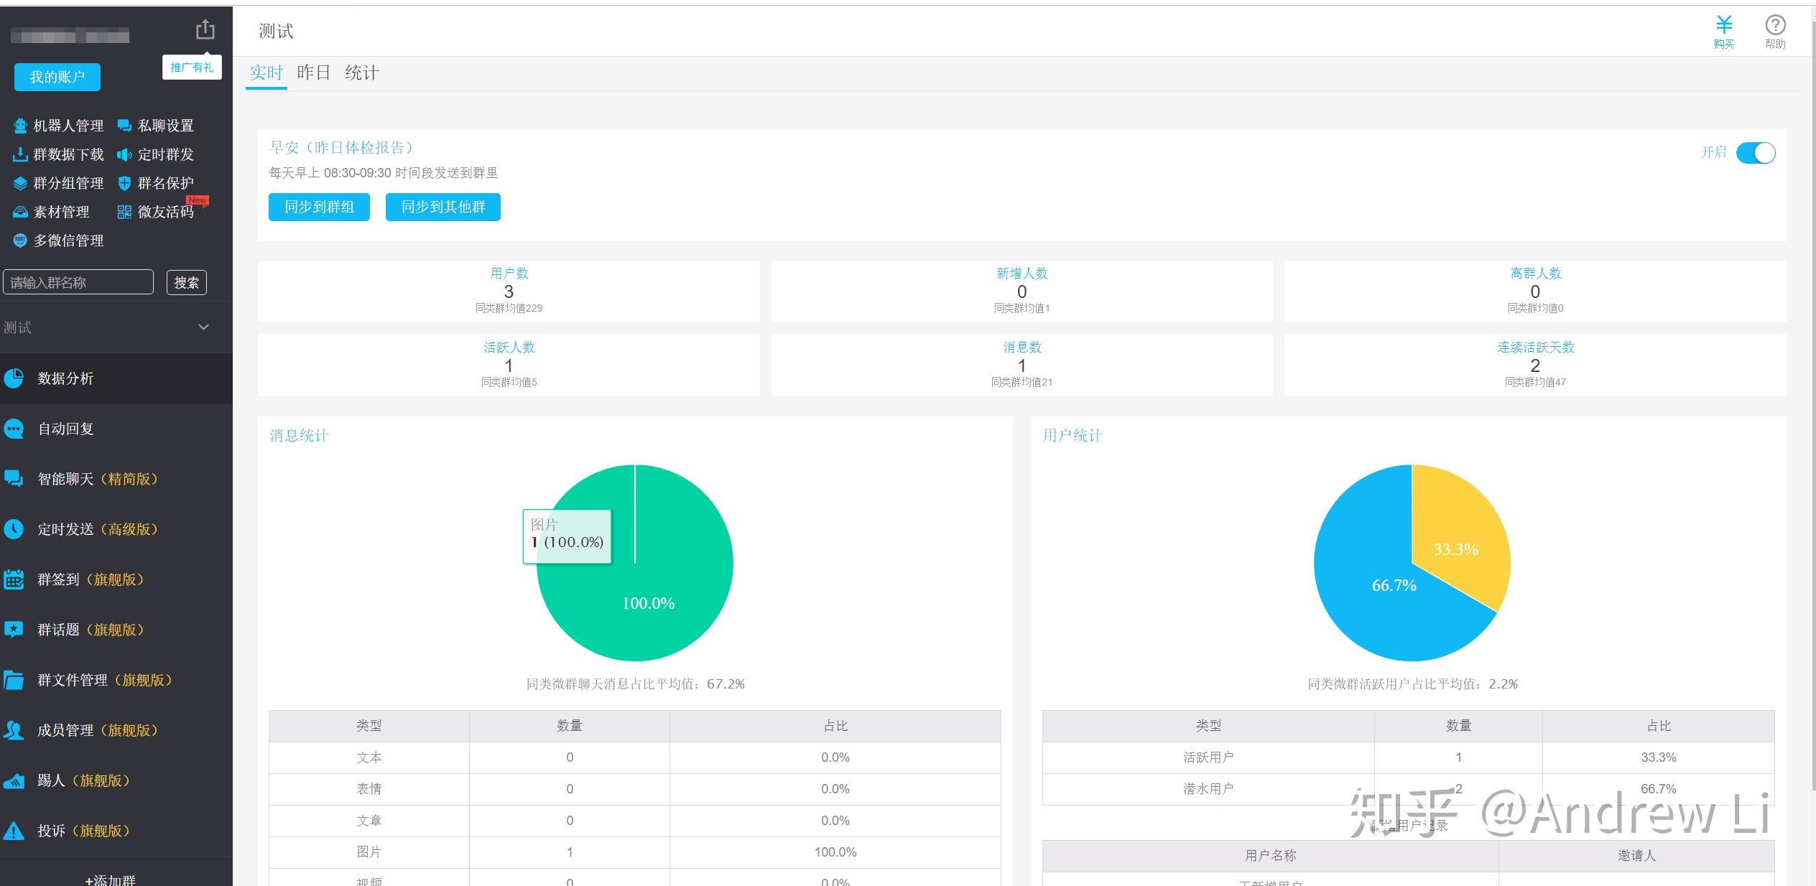1816x886 pixels.
Task: Click 机器人管理 text link
Action: click(x=69, y=126)
